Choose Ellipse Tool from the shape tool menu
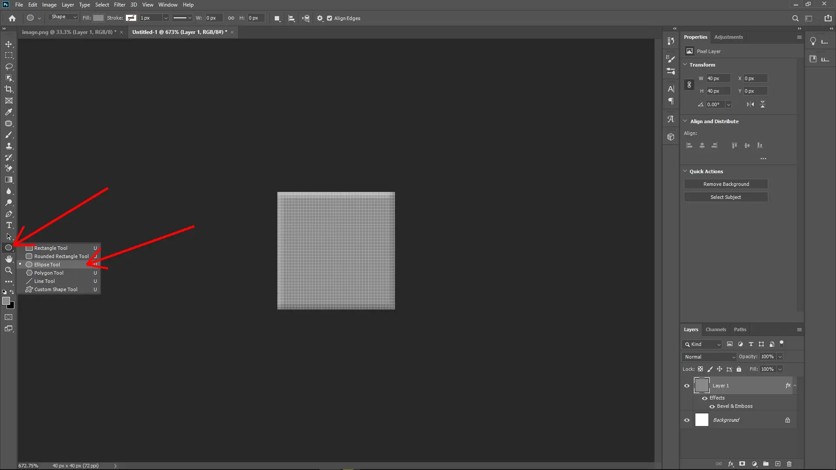This screenshot has width=836, height=470. click(48, 264)
